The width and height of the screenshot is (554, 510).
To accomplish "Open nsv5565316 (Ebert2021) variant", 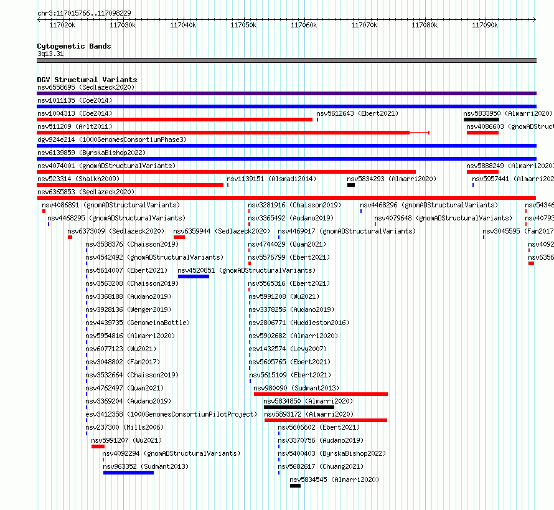I will (x=289, y=283).
